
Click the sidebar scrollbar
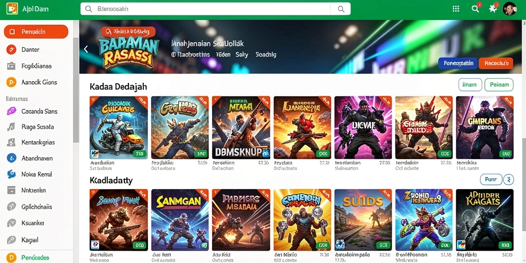tap(76, 90)
